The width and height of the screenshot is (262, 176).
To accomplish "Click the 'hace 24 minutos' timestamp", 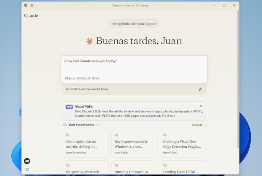I will click(x=76, y=152).
